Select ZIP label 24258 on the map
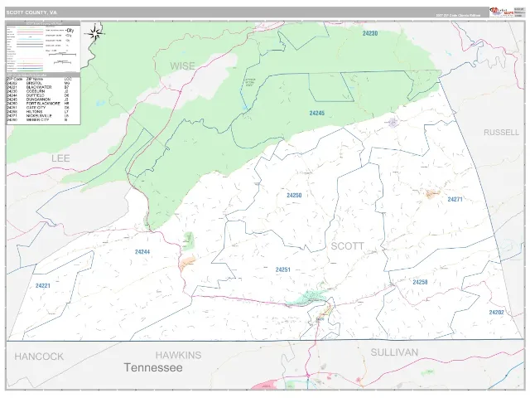 point(420,282)
